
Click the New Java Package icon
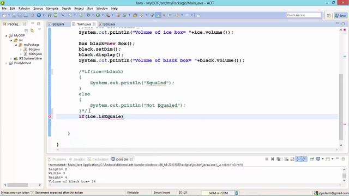click(118, 15)
